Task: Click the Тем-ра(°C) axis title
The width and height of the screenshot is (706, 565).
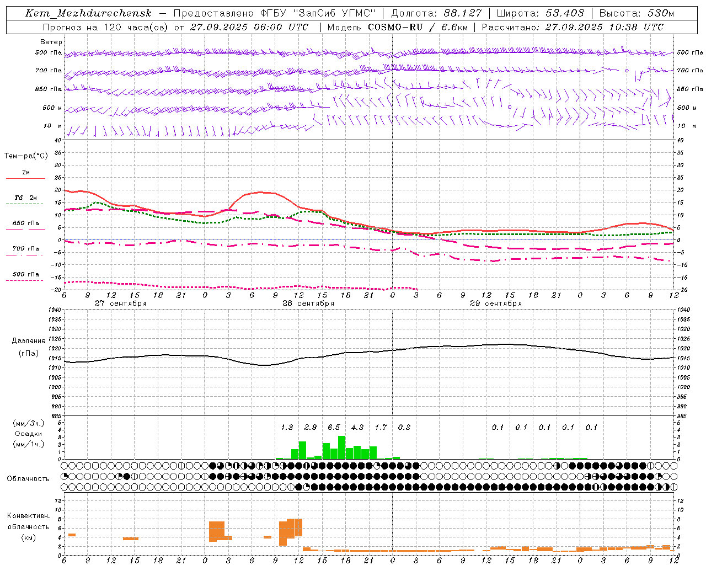Action: click(x=26, y=156)
